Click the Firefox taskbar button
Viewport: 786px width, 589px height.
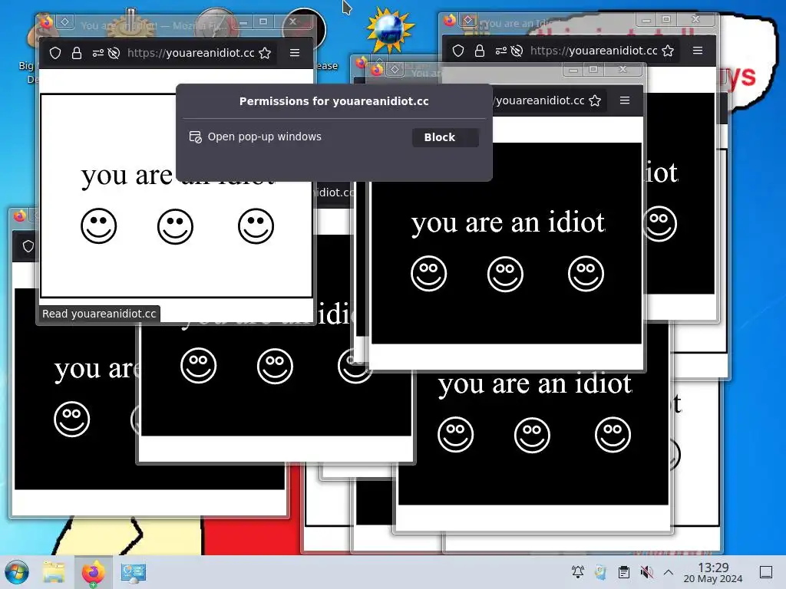(x=93, y=572)
